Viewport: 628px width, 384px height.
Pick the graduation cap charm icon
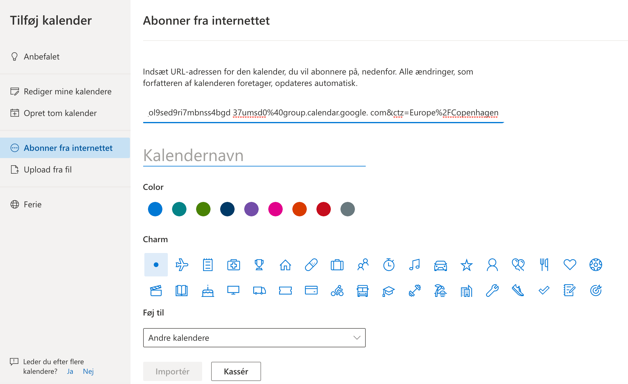389,291
